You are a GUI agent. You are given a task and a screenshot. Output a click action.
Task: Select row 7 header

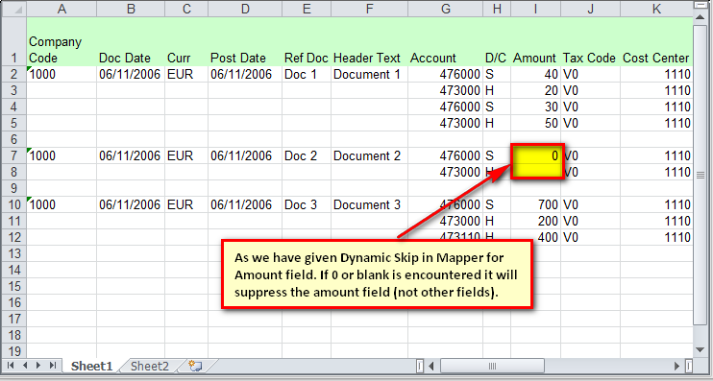[x=13, y=155]
